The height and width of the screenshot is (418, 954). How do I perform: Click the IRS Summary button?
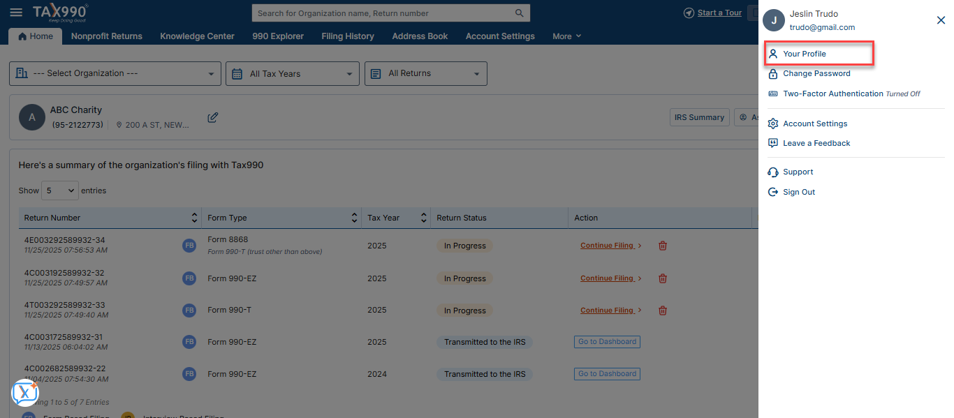click(x=699, y=117)
